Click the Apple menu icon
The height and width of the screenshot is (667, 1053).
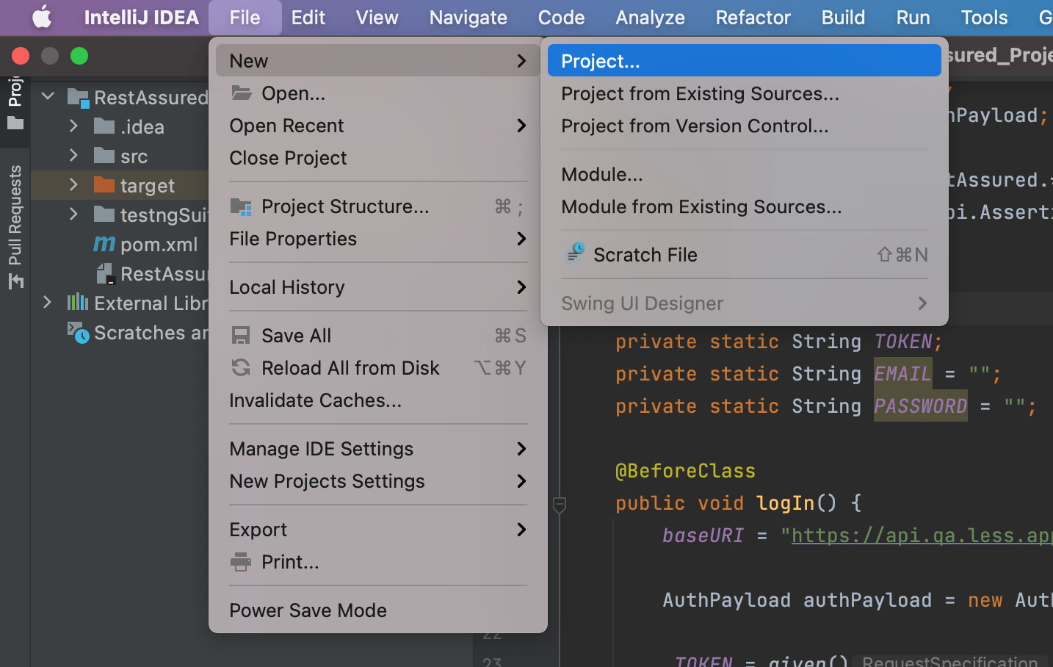pyautogui.click(x=42, y=18)
